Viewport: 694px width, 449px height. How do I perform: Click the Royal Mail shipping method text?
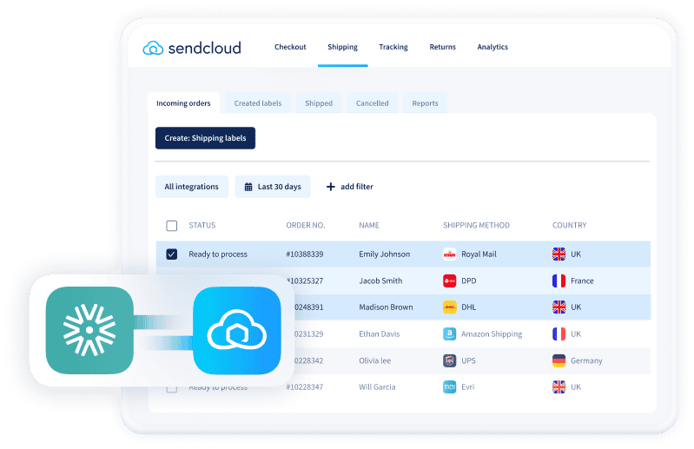pyautogui.click(x=479, y=254)
